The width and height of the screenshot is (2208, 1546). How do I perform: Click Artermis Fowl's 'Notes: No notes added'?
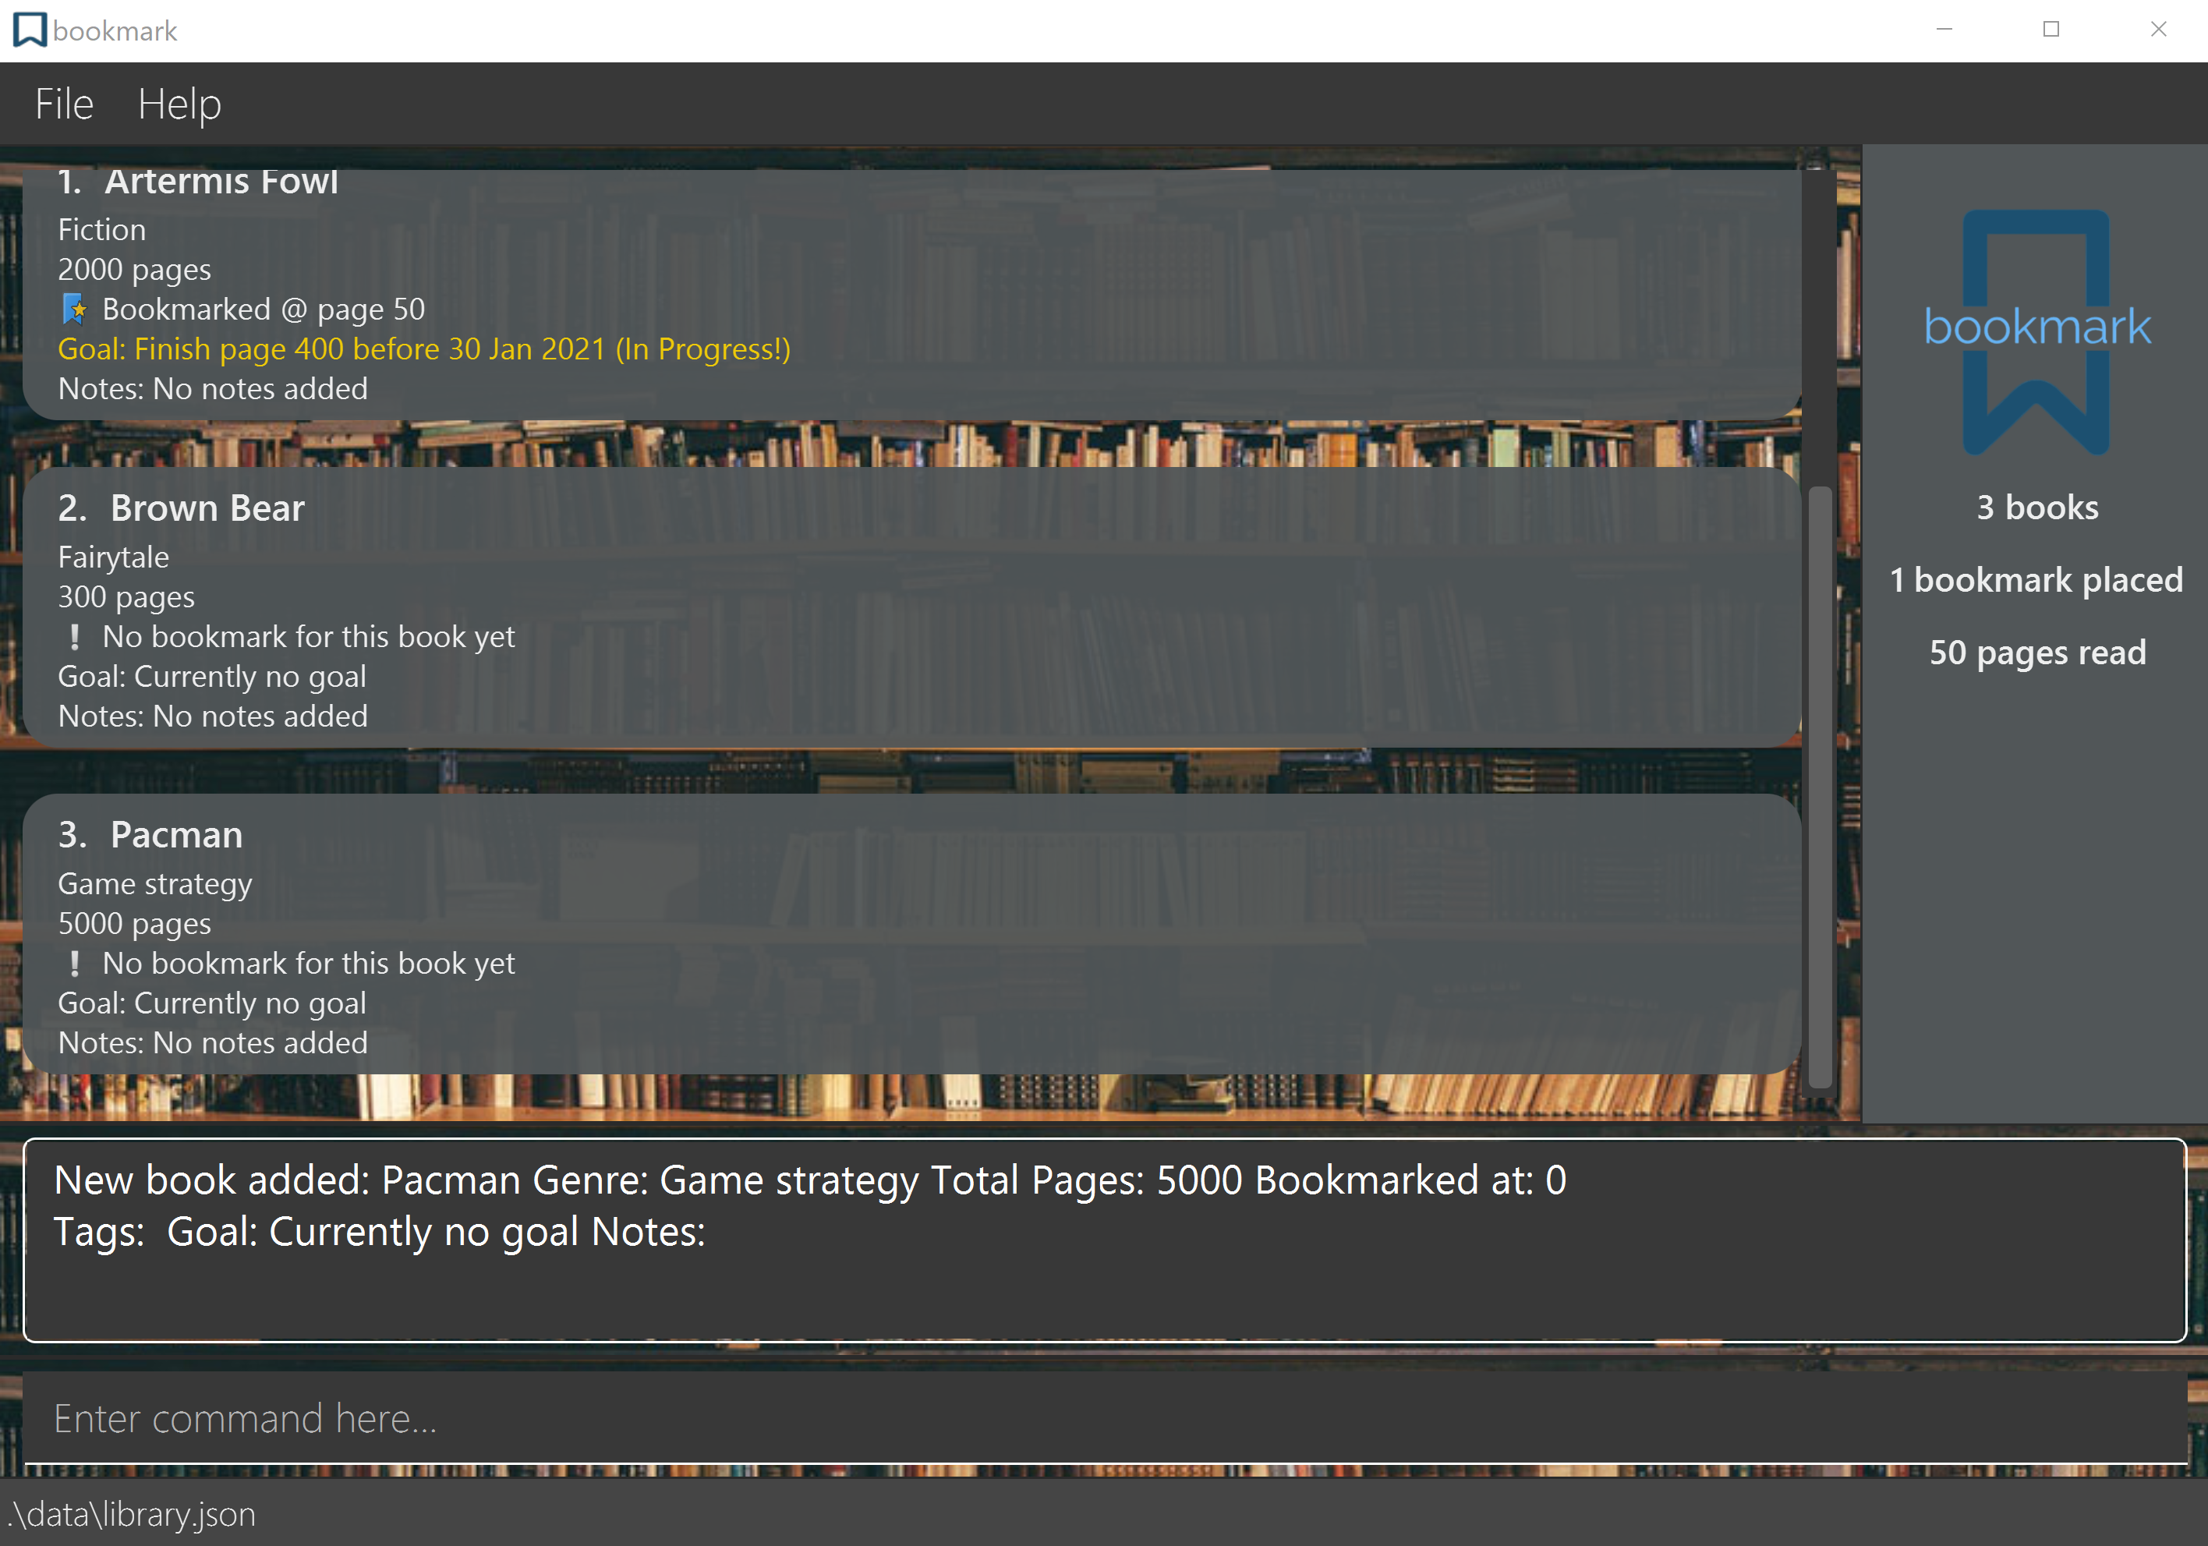tap(213, 388)
